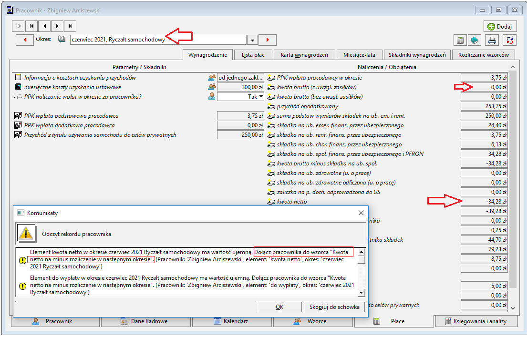The width and height of the screenshot is (527, 338).
Task: Click the printer toolbar icon
Action: (x=492, y=41)
